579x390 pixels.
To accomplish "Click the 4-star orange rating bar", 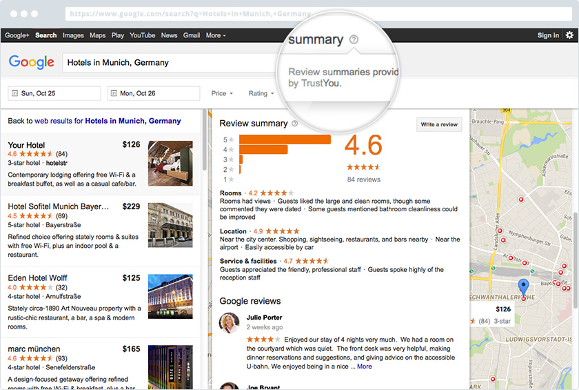I will pos(263,149).
